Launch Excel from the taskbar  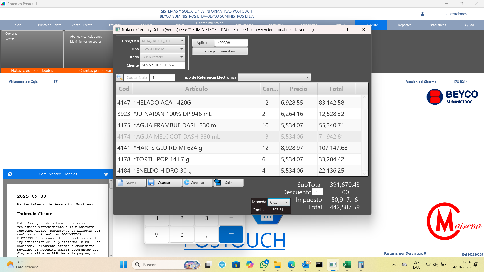(x=347, y=265)
